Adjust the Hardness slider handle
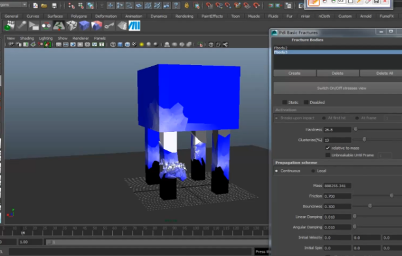This screenshot has width=402, height=256. (x=355, y=129)
